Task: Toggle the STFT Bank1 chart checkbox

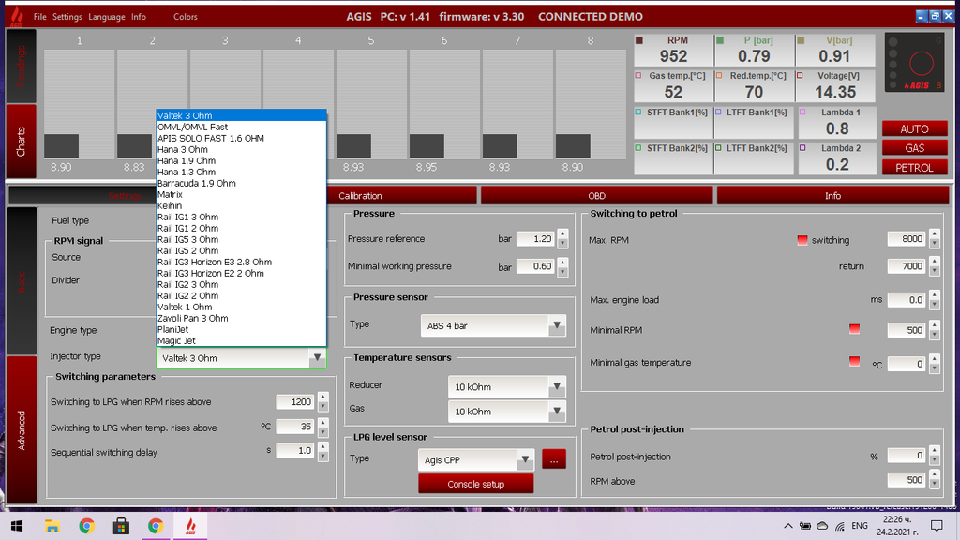Action: point(638,112)
